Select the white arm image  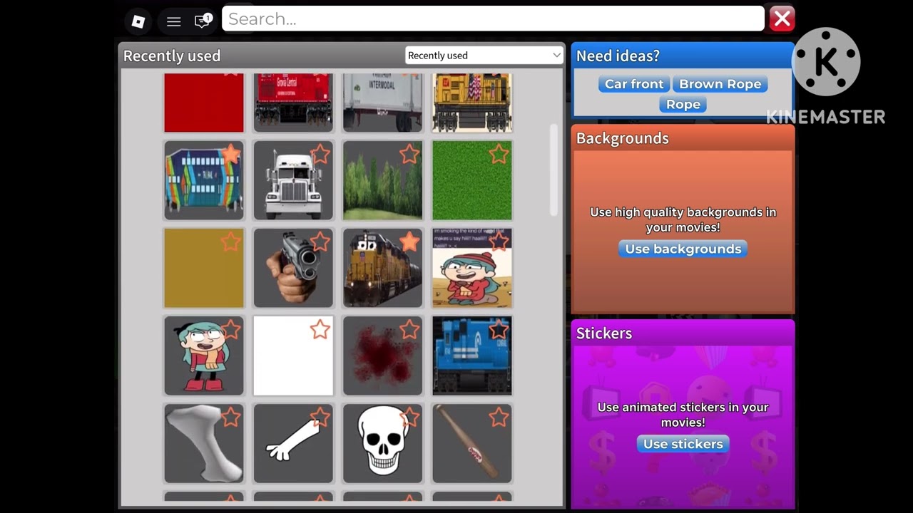click(293, 443)
